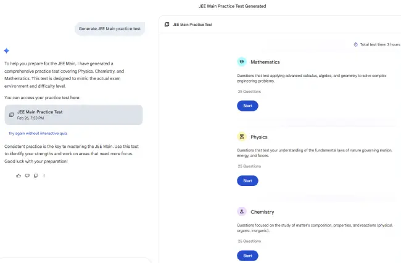The image size is (401, 263).
Task: Click the thumbs up icon
Action: [x=19, y=176]
